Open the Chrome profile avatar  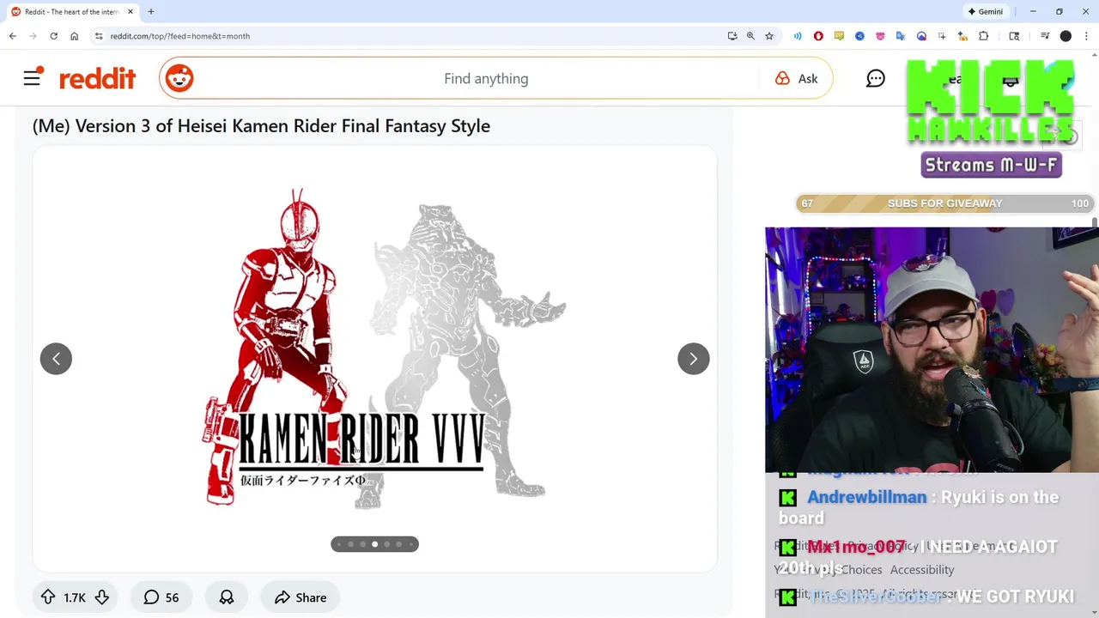coord(1066,36)
